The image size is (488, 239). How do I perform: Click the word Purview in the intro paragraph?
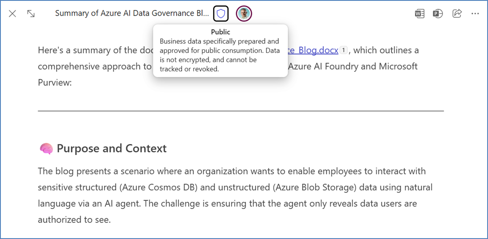tap(55, 82)
